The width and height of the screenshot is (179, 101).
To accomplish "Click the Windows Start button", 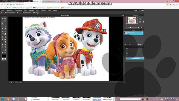I will tap(3, 99).
